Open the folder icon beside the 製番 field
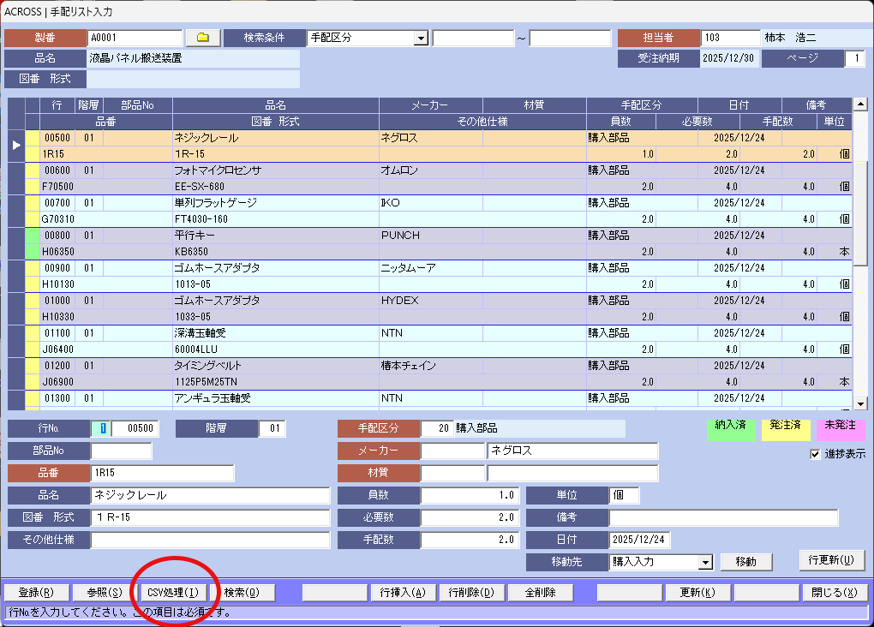The height and width of the screenshot is (627, 874). (202, 38)
